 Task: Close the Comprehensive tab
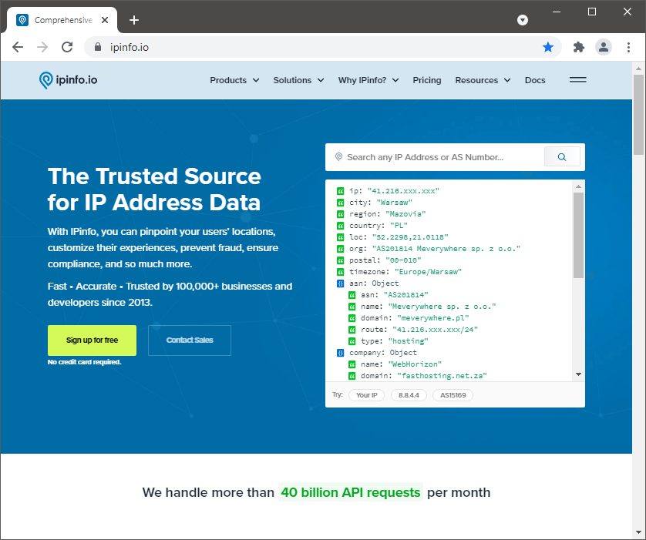(x=105, y=20)
